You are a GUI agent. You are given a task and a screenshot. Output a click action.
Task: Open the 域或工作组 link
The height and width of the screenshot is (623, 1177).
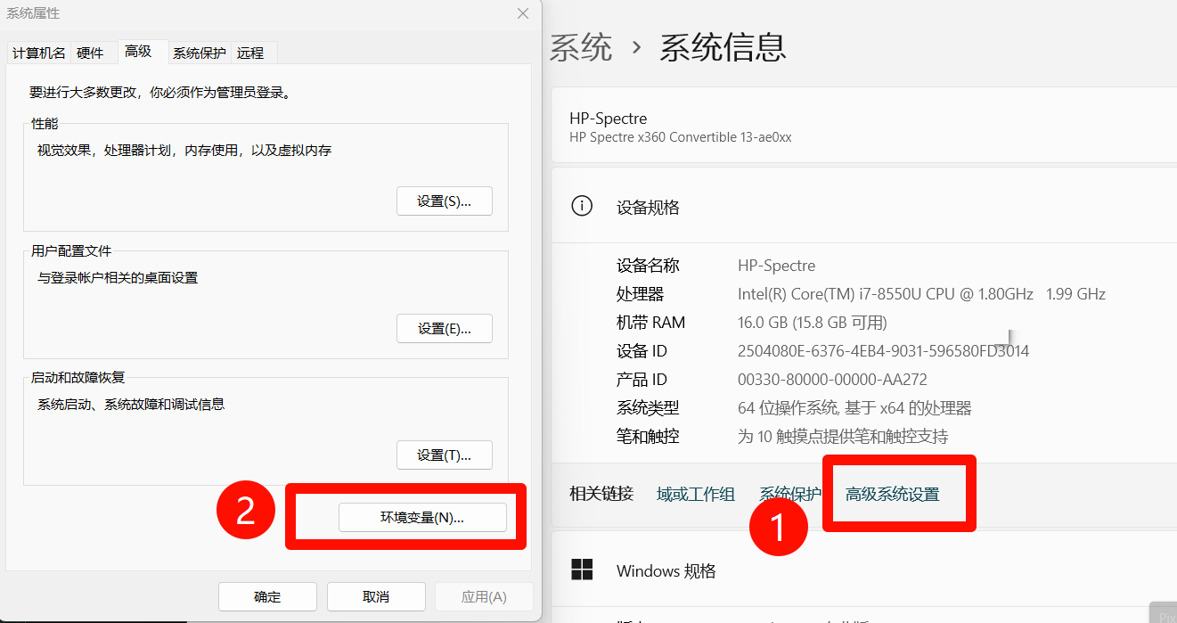(x=696, y=494)
